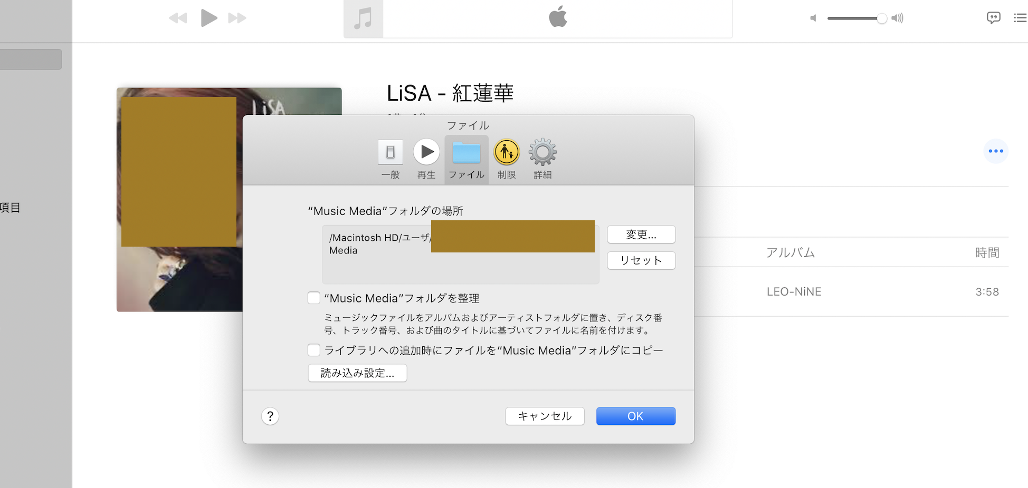
Task: Open the blue three-dots more menu
Action: [x=996, y=151]
